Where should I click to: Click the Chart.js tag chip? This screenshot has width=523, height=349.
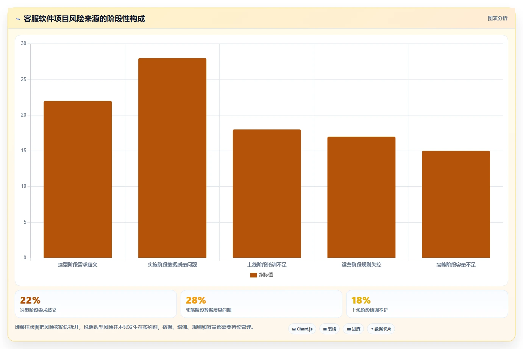pyautogui.click(x=302, y=329)
